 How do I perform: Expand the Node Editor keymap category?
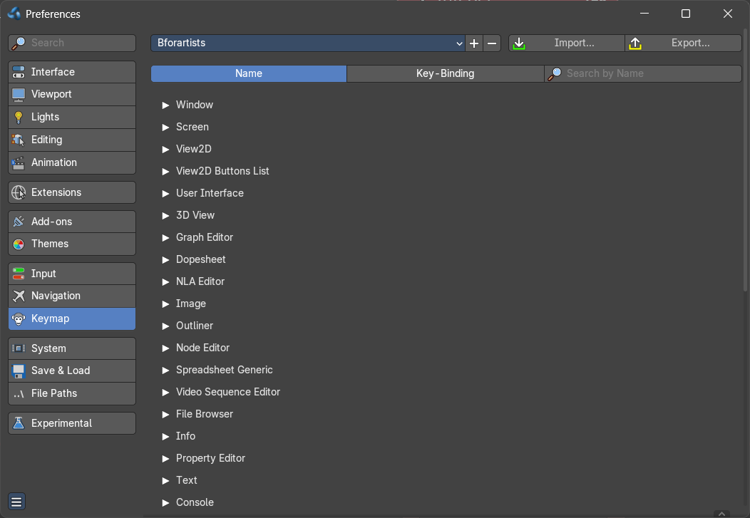coord(165,348)
